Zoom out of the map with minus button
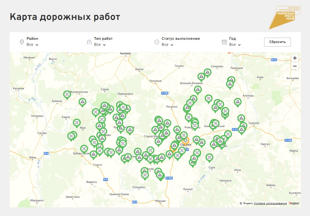The height and width of the screenshot is (216, 310). coord(295,66)
